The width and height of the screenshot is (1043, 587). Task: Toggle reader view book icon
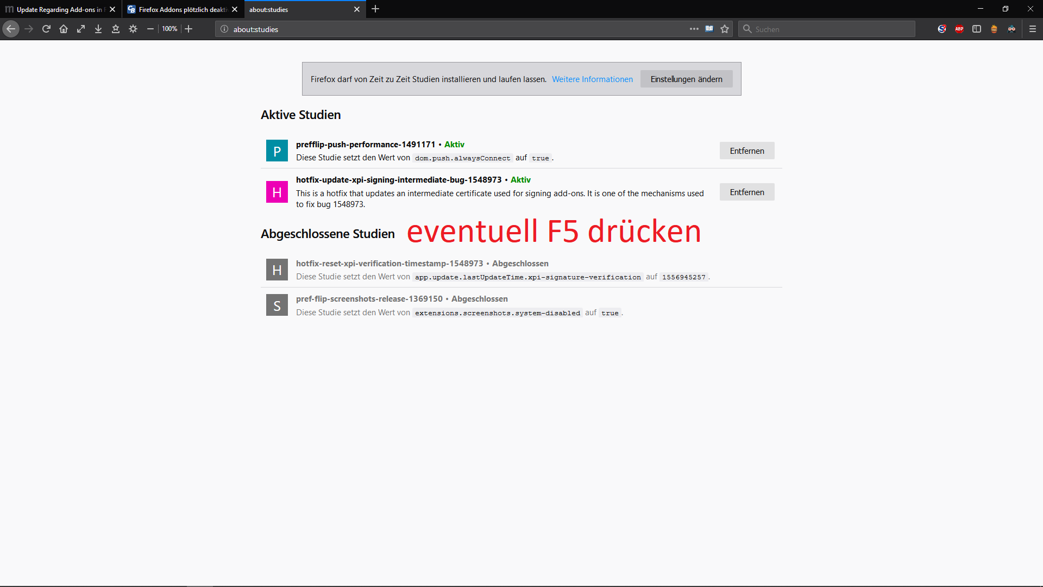click(x=709, y=29)
